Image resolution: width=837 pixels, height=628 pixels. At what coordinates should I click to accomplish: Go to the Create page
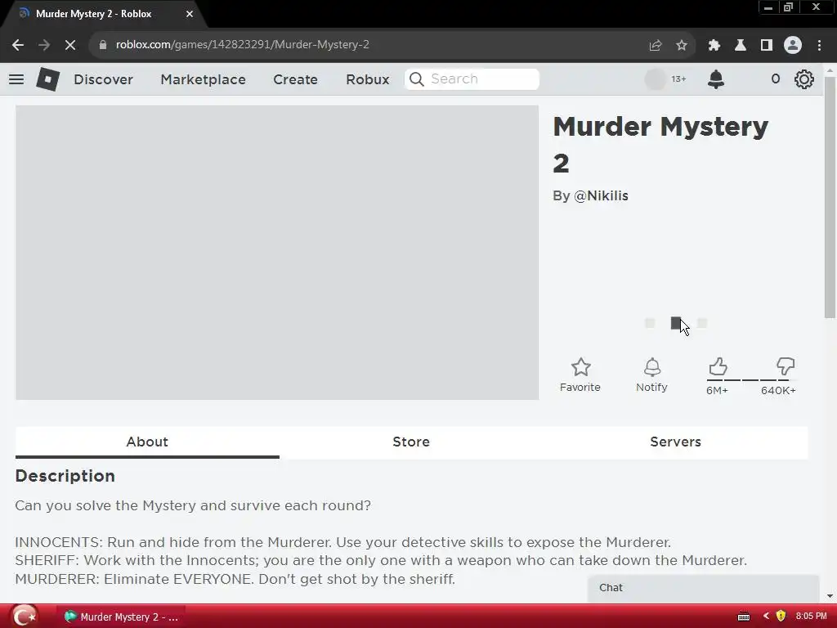tap(295, 79)
